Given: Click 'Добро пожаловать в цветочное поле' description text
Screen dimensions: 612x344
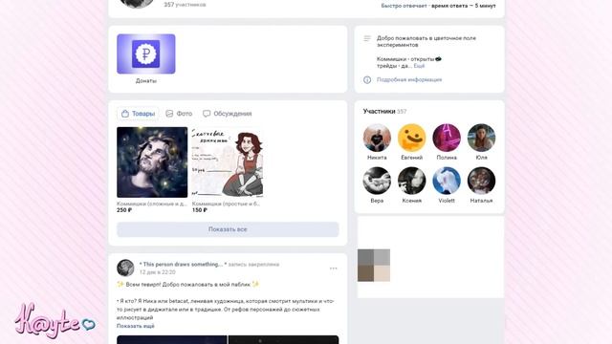Looking at the screenshot, I should click(426, 38).
